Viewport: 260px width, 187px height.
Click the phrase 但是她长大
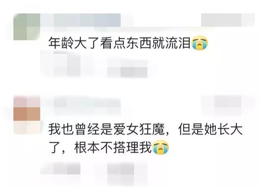click(210, 129)
